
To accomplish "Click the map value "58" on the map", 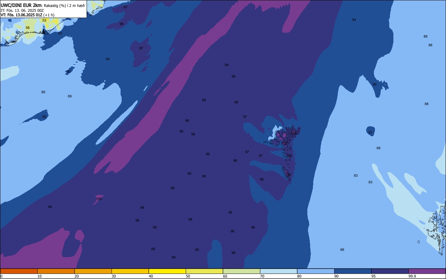I will coord(28,28).
